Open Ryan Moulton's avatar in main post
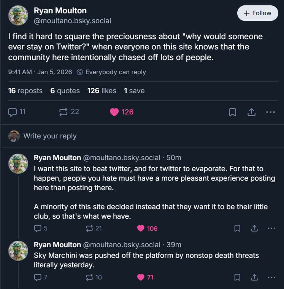The height and width of the screenshot is (289, 284). tap(18, 16)
